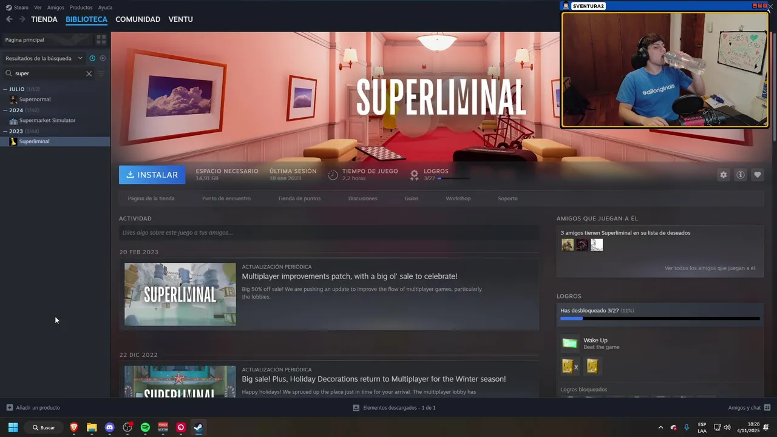Open Discord from taskbar
This screenshot has height=437, width=777.
pos(109,427)
